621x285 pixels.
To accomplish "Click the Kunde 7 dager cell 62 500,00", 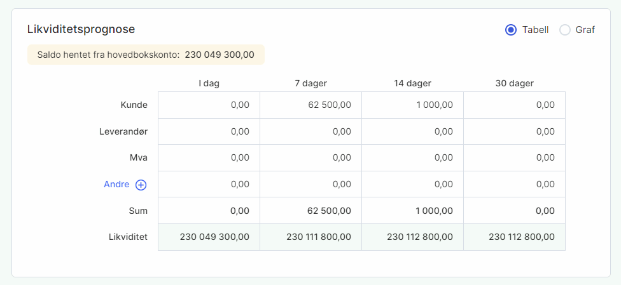I will click(x=310, y=105).
